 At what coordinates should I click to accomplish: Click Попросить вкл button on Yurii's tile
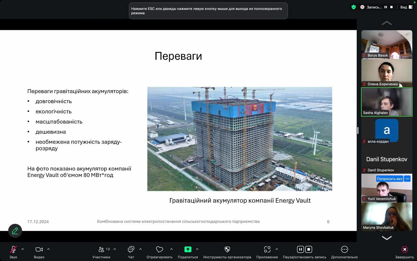coord(390,179)
